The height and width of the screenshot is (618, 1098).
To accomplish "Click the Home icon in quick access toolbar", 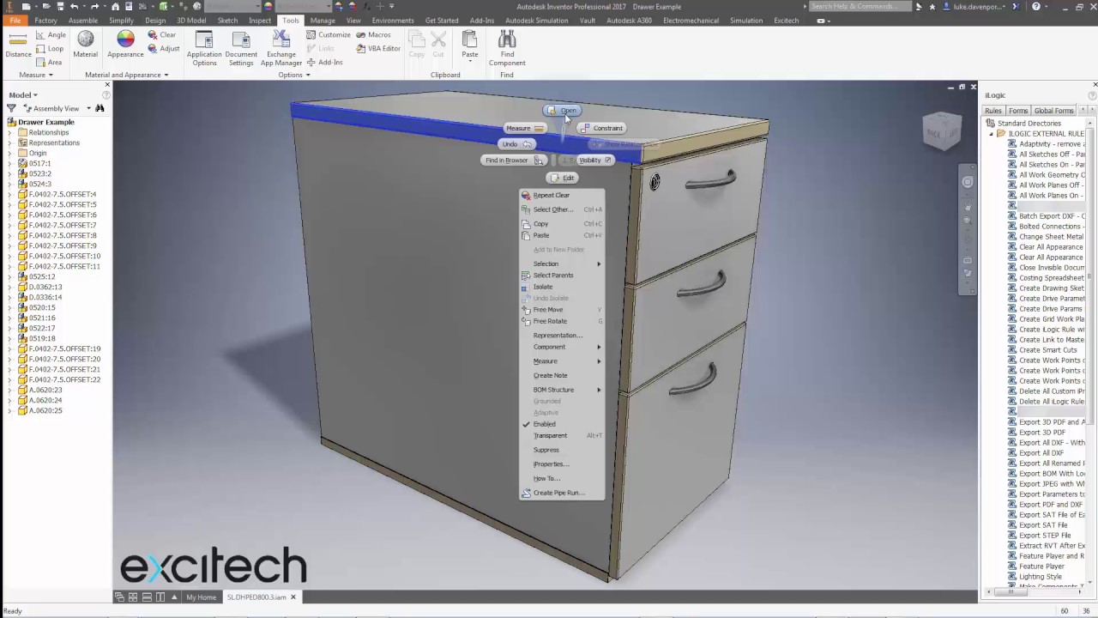I will [115, 6].
